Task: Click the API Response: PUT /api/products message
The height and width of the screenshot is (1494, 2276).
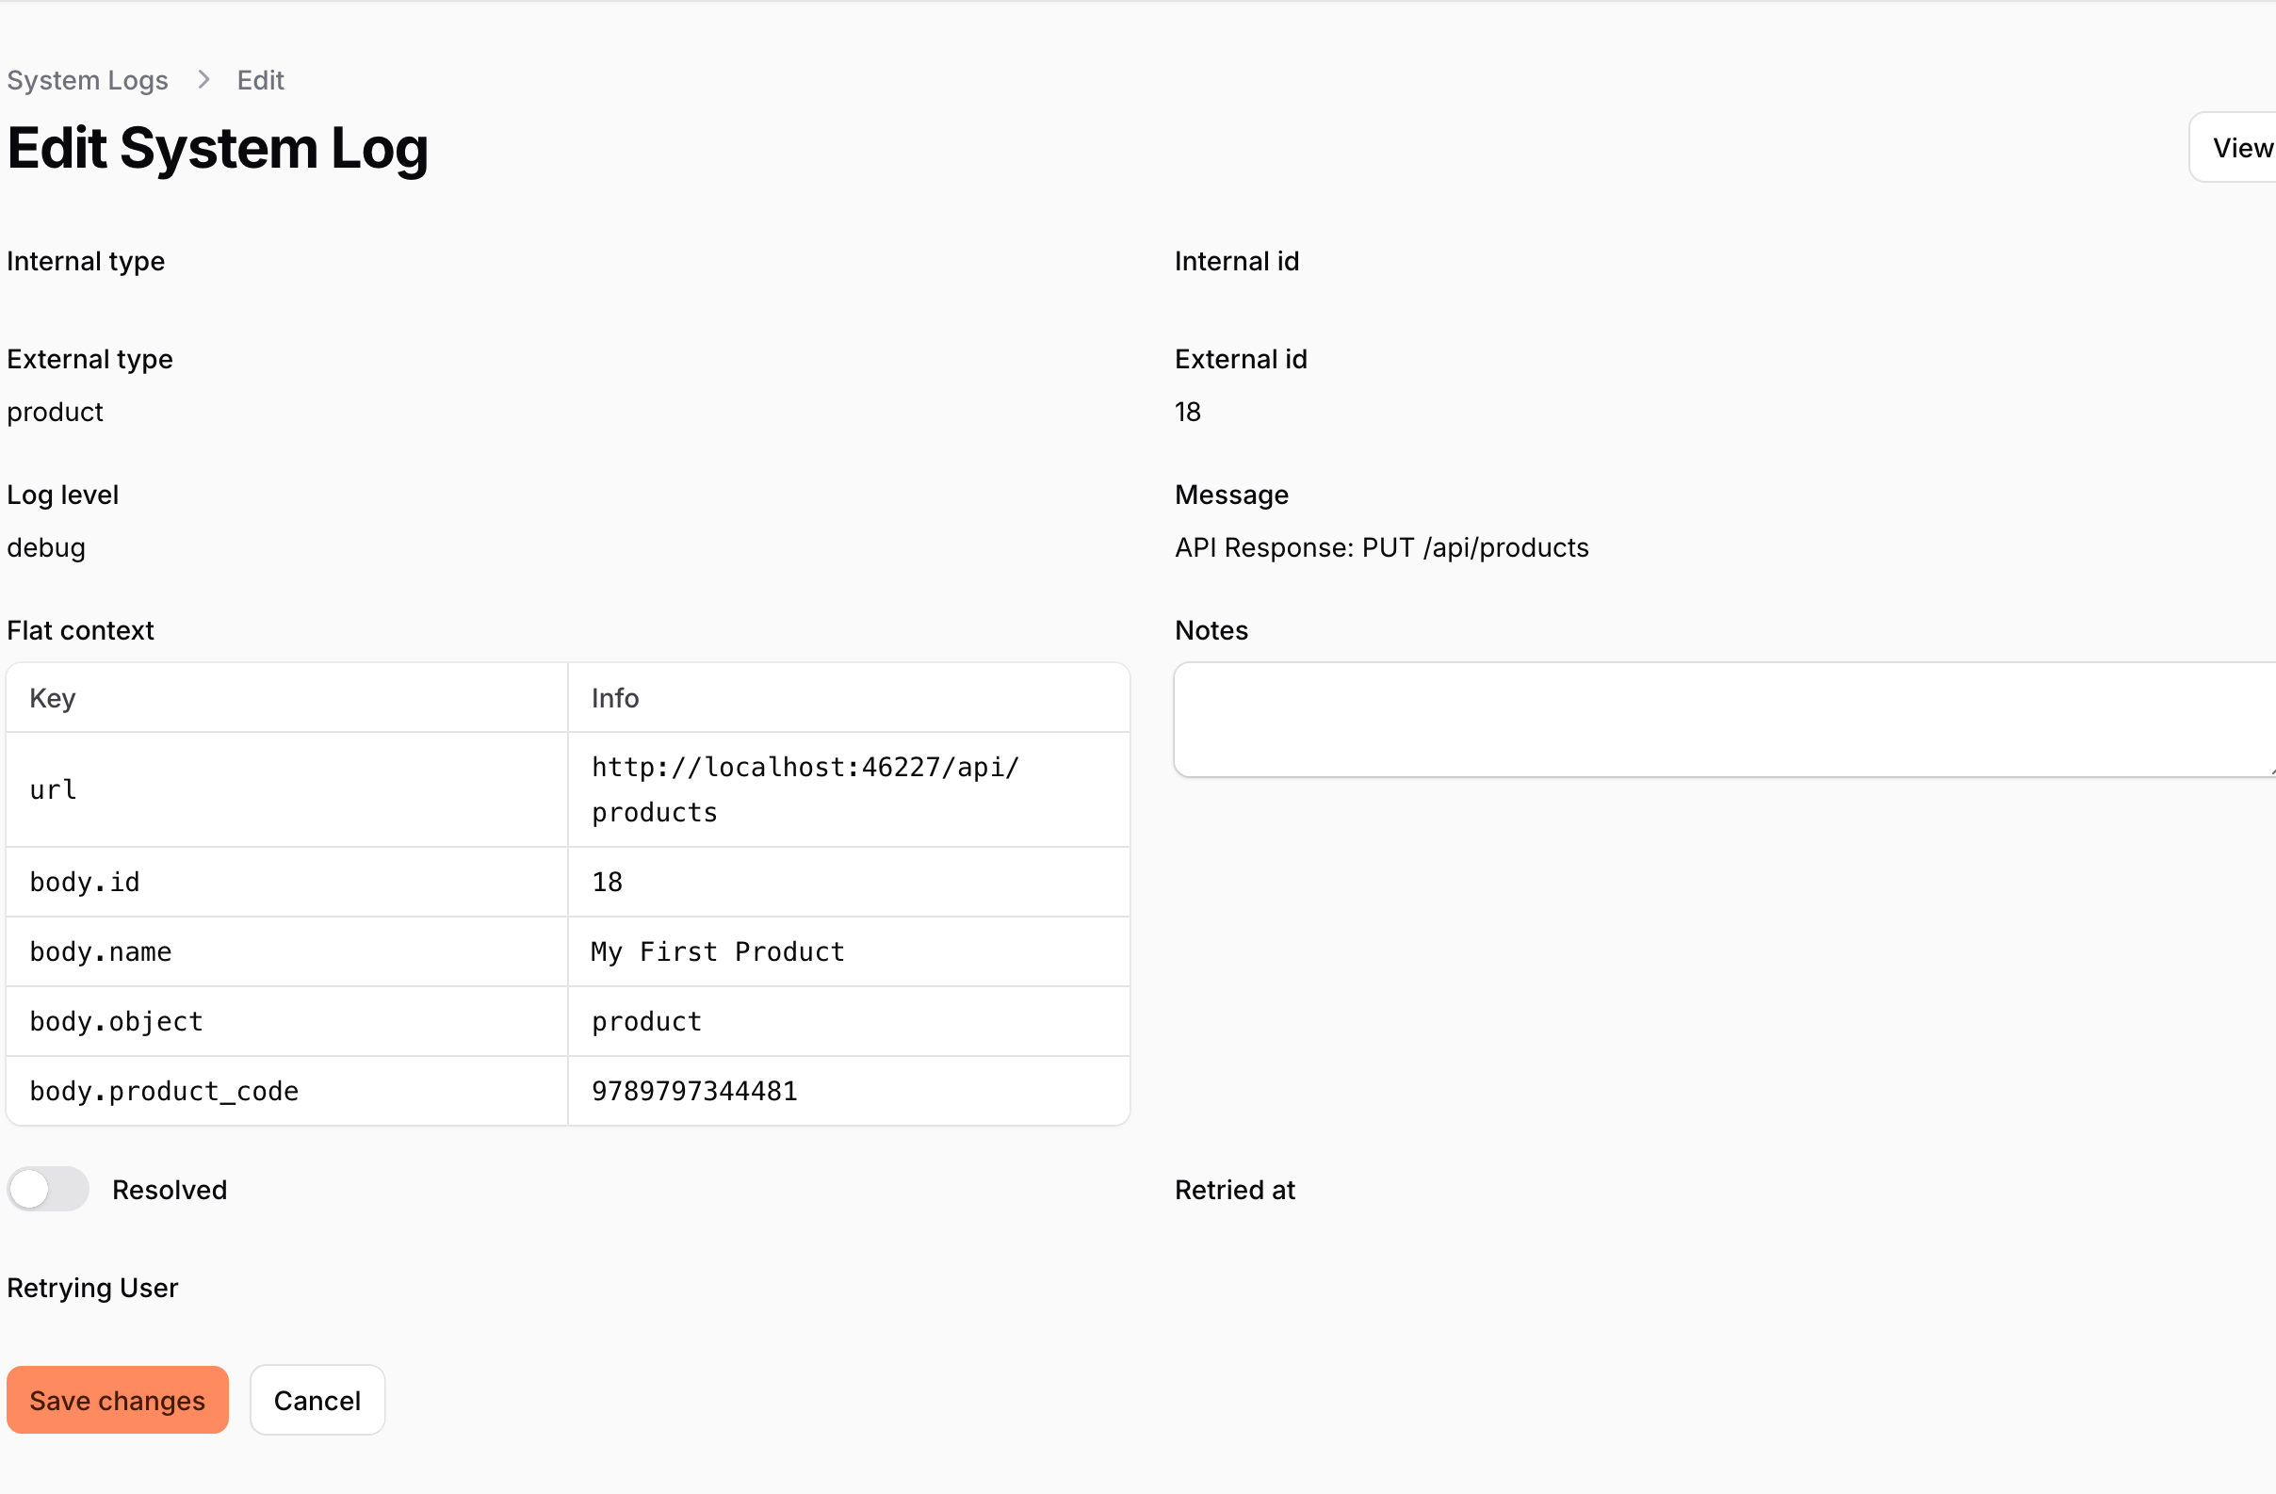Action: [x=1381, y=547]
